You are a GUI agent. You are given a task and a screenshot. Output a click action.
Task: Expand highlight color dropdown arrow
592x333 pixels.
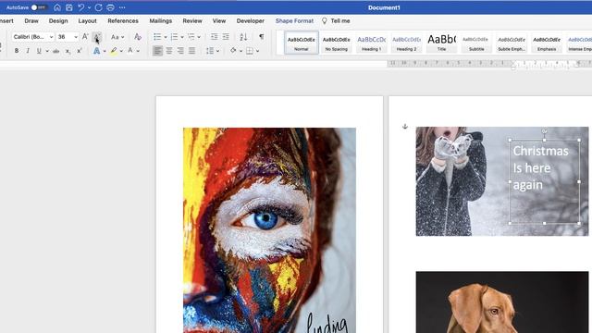[x=121, y=51]
